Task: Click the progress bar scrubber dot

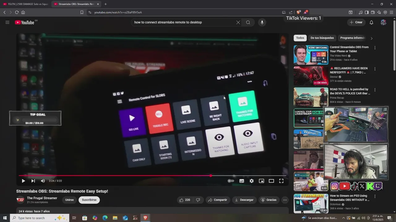Action: point(211,176)
